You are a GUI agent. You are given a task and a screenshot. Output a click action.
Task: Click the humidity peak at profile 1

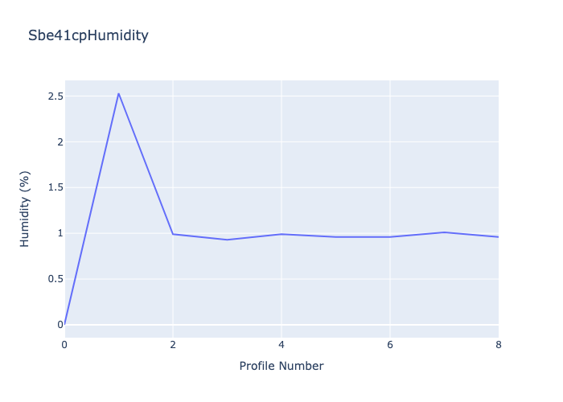pos(118,93)
